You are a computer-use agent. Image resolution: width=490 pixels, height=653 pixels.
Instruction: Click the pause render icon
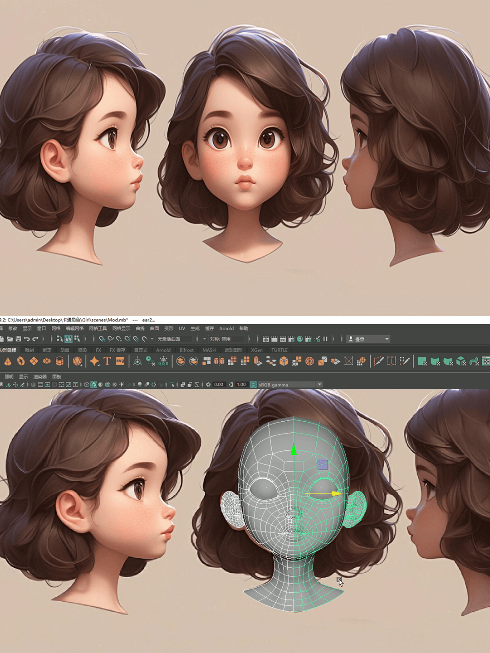click(325, 339)
